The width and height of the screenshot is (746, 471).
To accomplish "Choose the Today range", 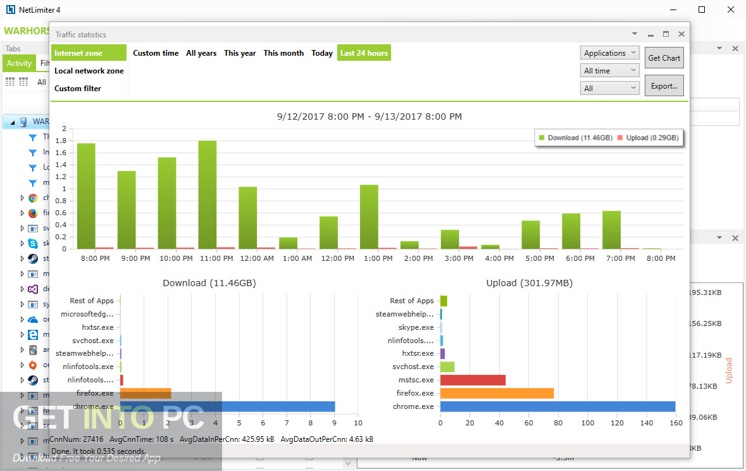I will (322, 53).
